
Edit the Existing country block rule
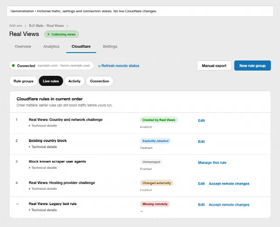coord(201,142)
